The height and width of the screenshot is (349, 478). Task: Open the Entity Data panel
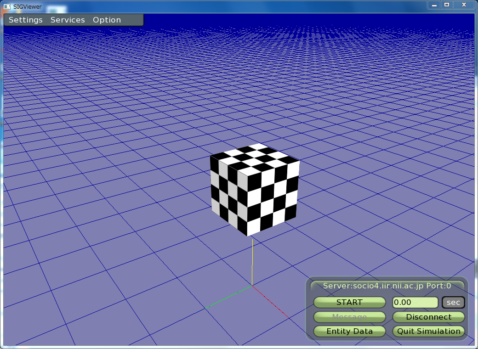[x=349, y=331]
